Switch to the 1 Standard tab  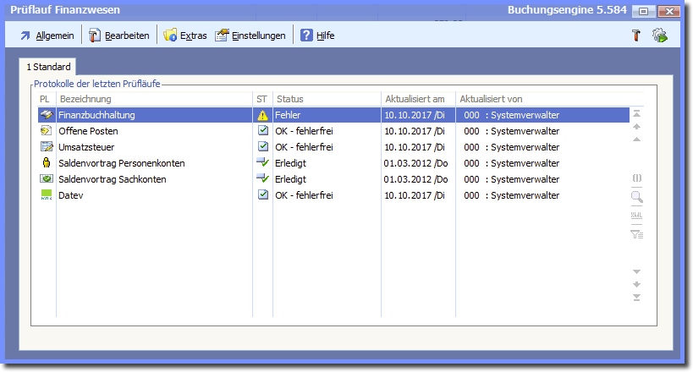point(47,66)
